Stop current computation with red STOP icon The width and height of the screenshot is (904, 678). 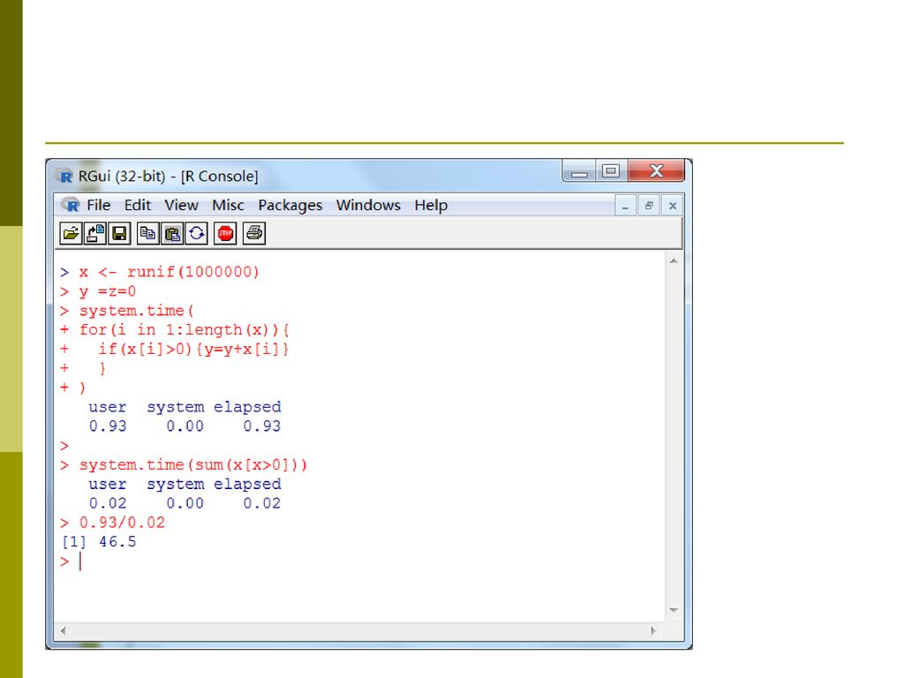pyautogui.click(x=225, y=233)
